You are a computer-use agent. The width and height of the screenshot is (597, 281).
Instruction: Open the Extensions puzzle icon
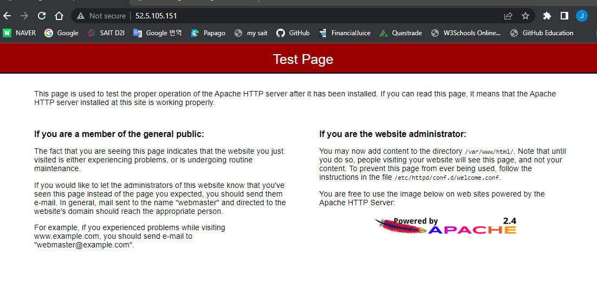coord(547,16)
